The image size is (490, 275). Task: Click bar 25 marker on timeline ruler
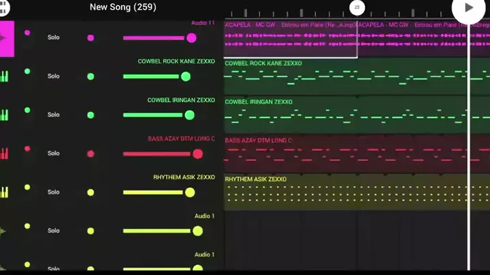click(357, 7)
